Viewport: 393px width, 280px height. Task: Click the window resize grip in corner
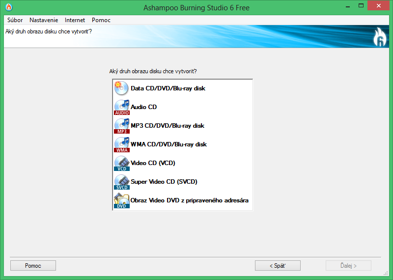click(x=386, y=273)
